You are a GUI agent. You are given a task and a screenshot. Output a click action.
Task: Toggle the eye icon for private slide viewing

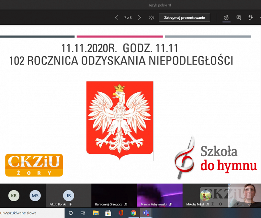(x=151, y=18)
